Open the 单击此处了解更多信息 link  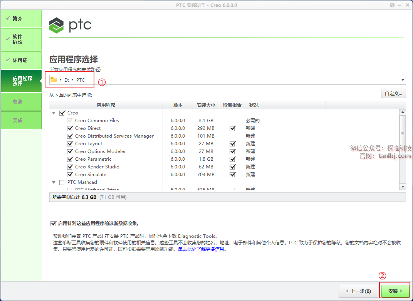point(201,249)
